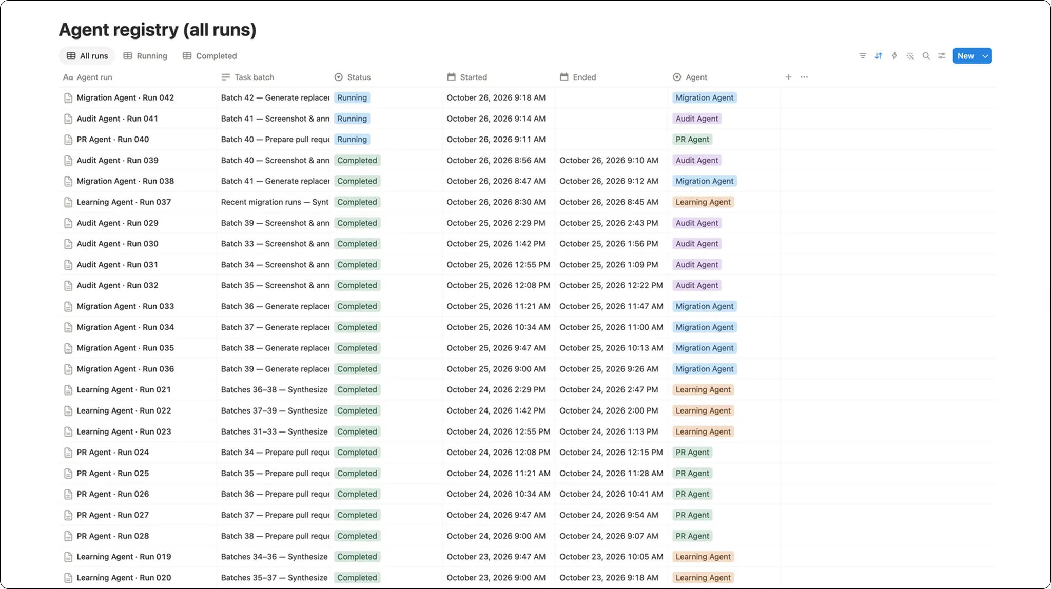Click page icon of Audit Agent · Run 032
The image size is (1051, 589).
(x=68, y=286)
